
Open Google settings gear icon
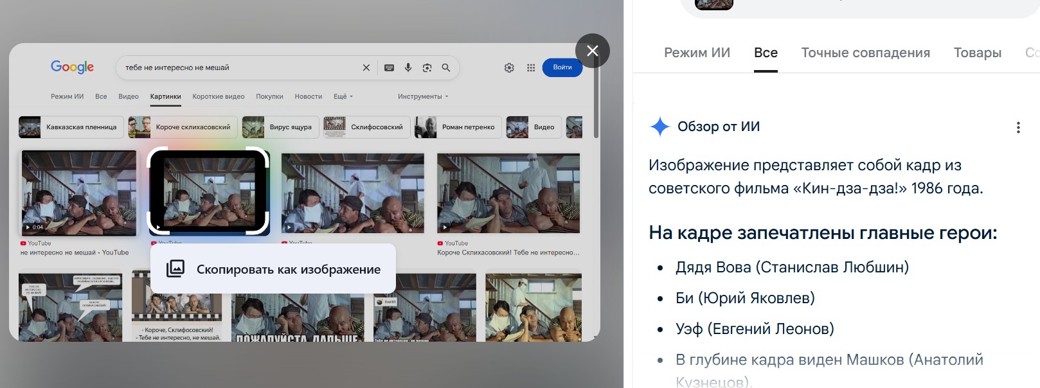coord(509,67)
